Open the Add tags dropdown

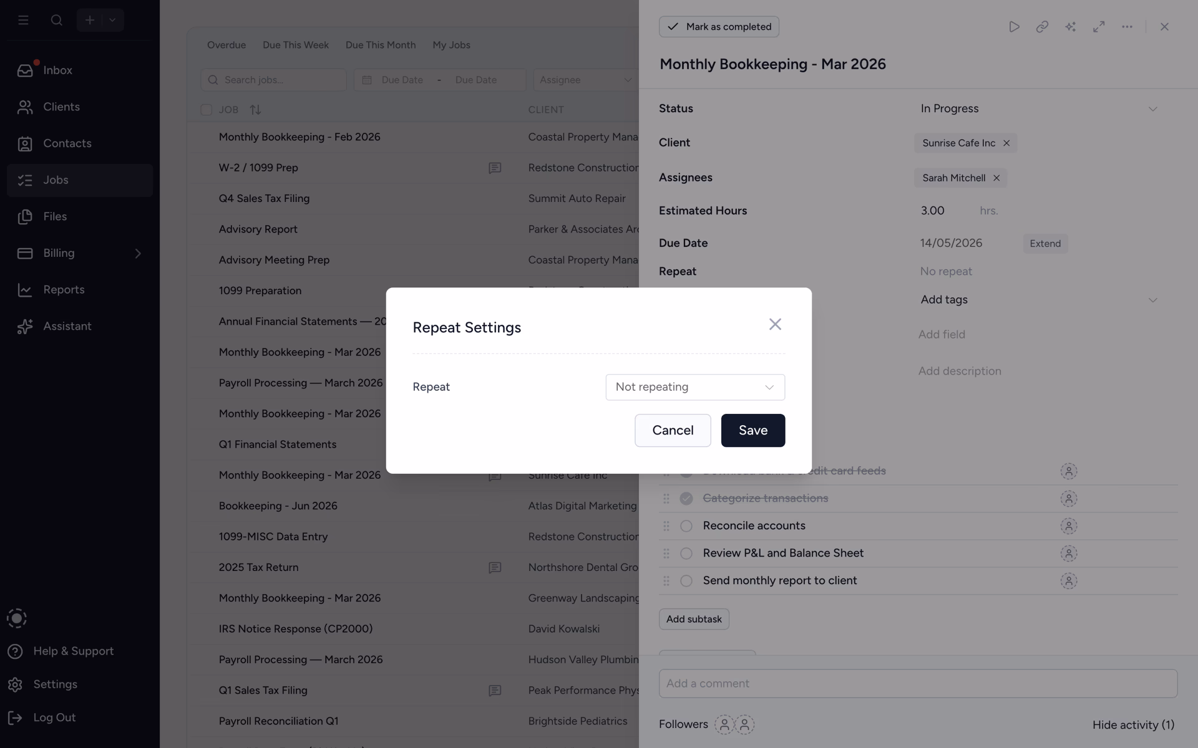(1038, 300)
